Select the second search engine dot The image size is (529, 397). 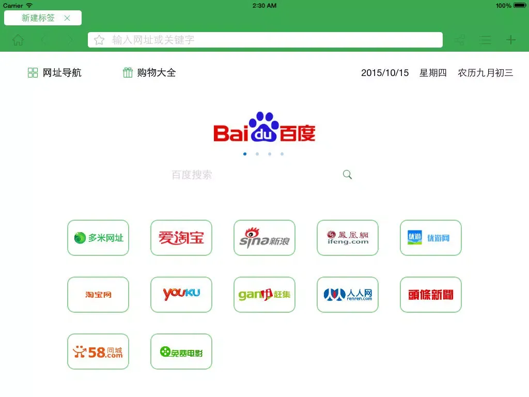point(257,154)
